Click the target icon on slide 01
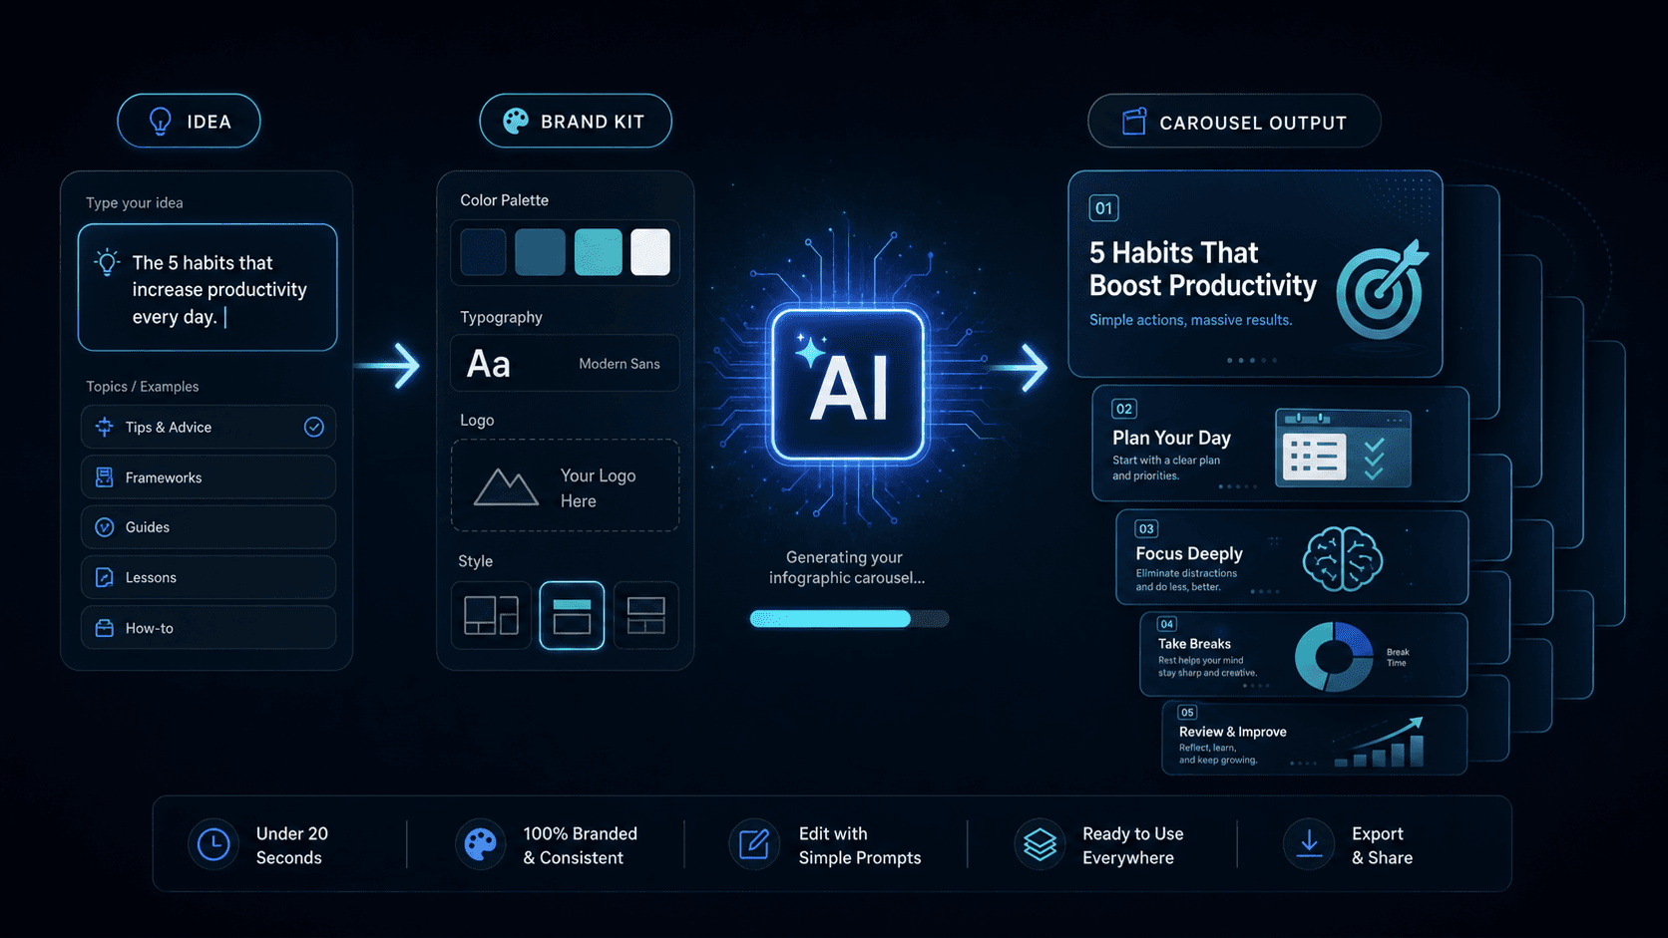This screenshot has width=1668, height=938. coord(1382,290)
